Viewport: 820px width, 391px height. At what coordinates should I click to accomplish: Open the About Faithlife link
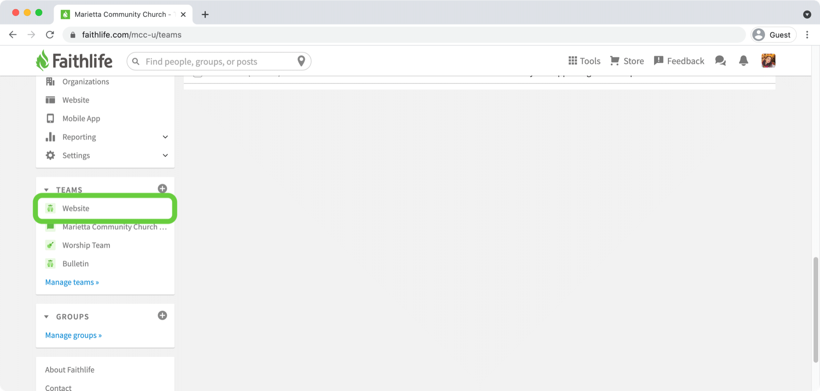tap(70, 370)
